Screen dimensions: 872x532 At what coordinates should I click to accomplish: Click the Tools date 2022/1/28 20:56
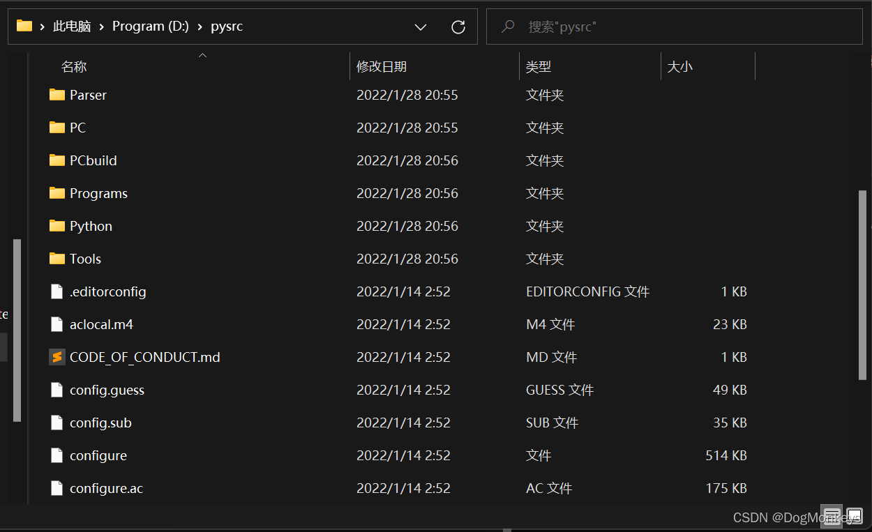407,259
